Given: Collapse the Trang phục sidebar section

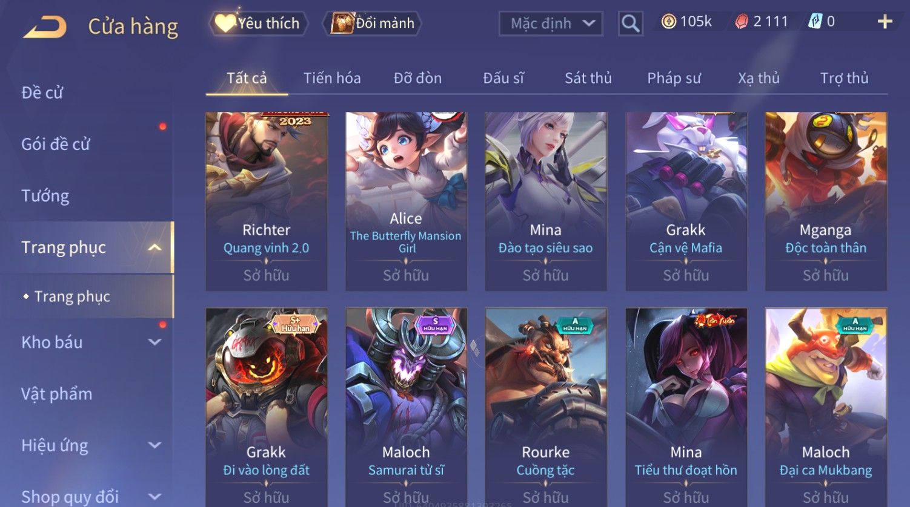Looking at the screenshot, I should point(155,247).
